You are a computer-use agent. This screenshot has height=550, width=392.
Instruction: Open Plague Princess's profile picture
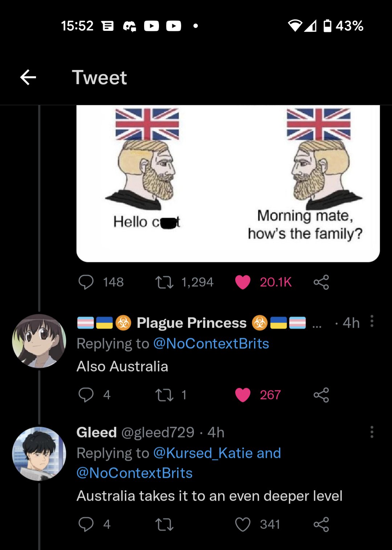coord(39,341)
